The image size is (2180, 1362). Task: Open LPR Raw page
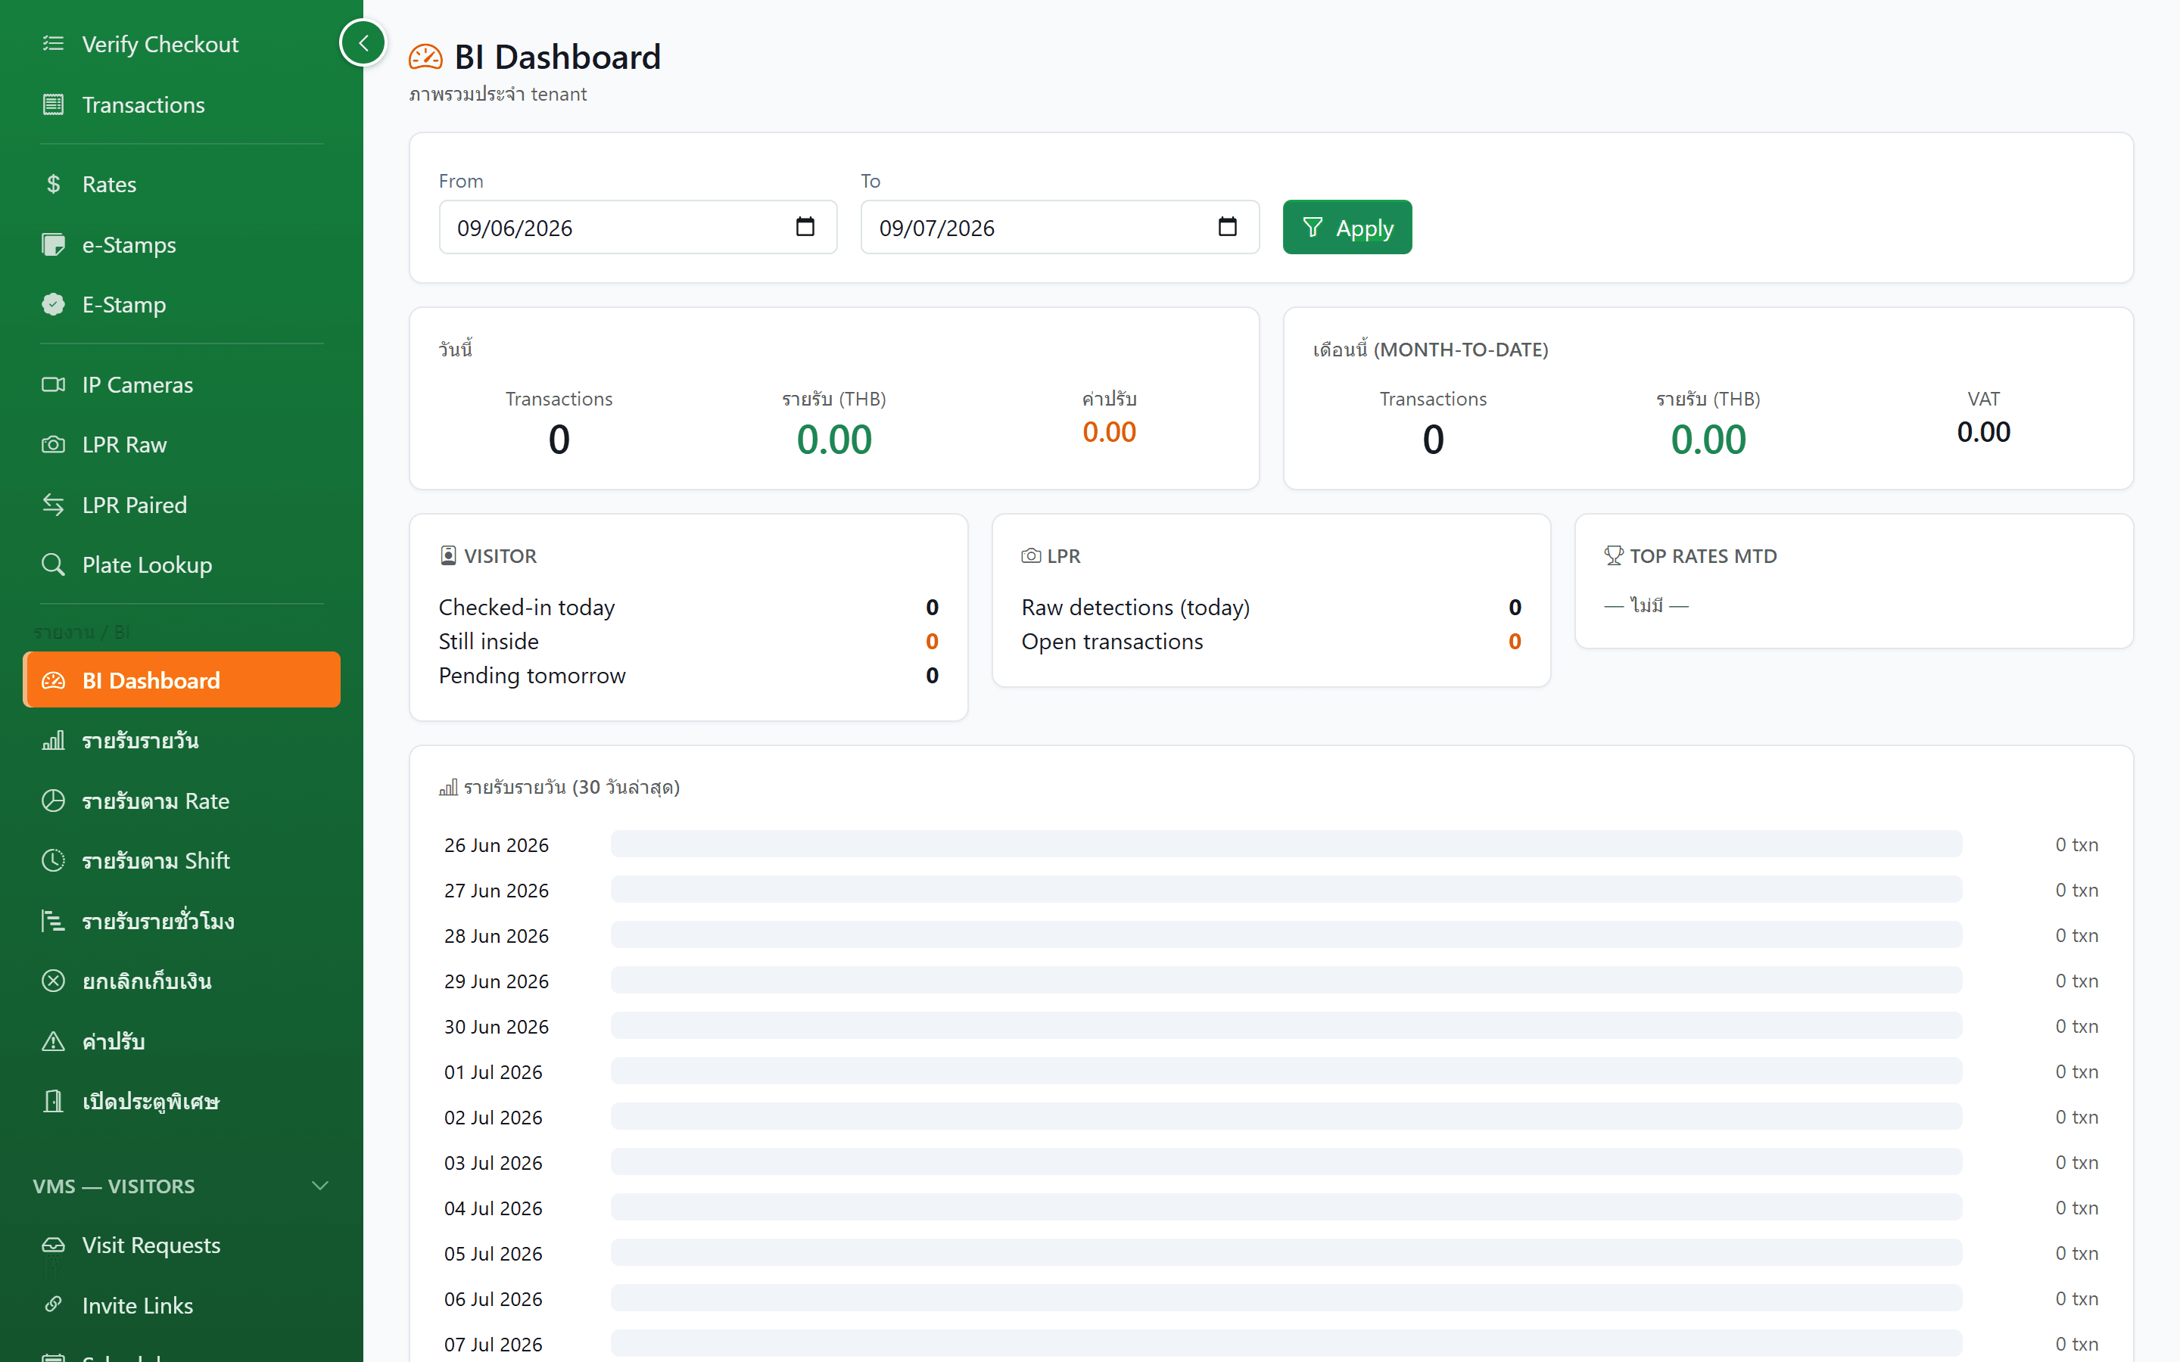coord(182,444)
